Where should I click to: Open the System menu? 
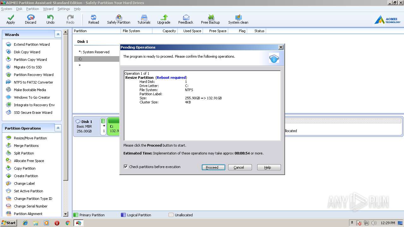7,9
